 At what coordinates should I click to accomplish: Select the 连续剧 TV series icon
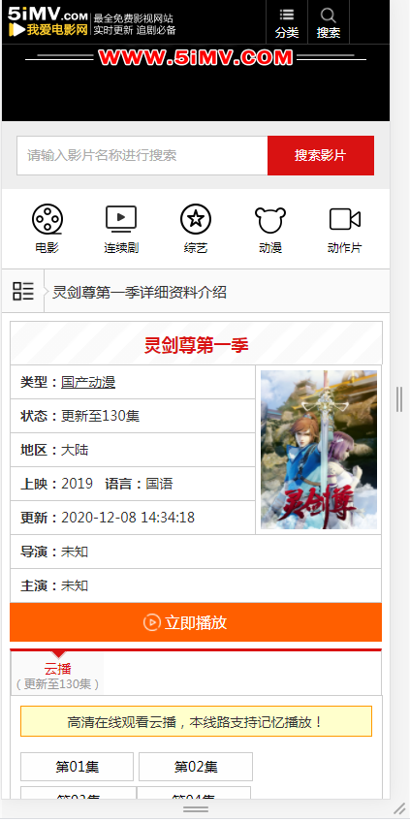click(x=121, y=219)
